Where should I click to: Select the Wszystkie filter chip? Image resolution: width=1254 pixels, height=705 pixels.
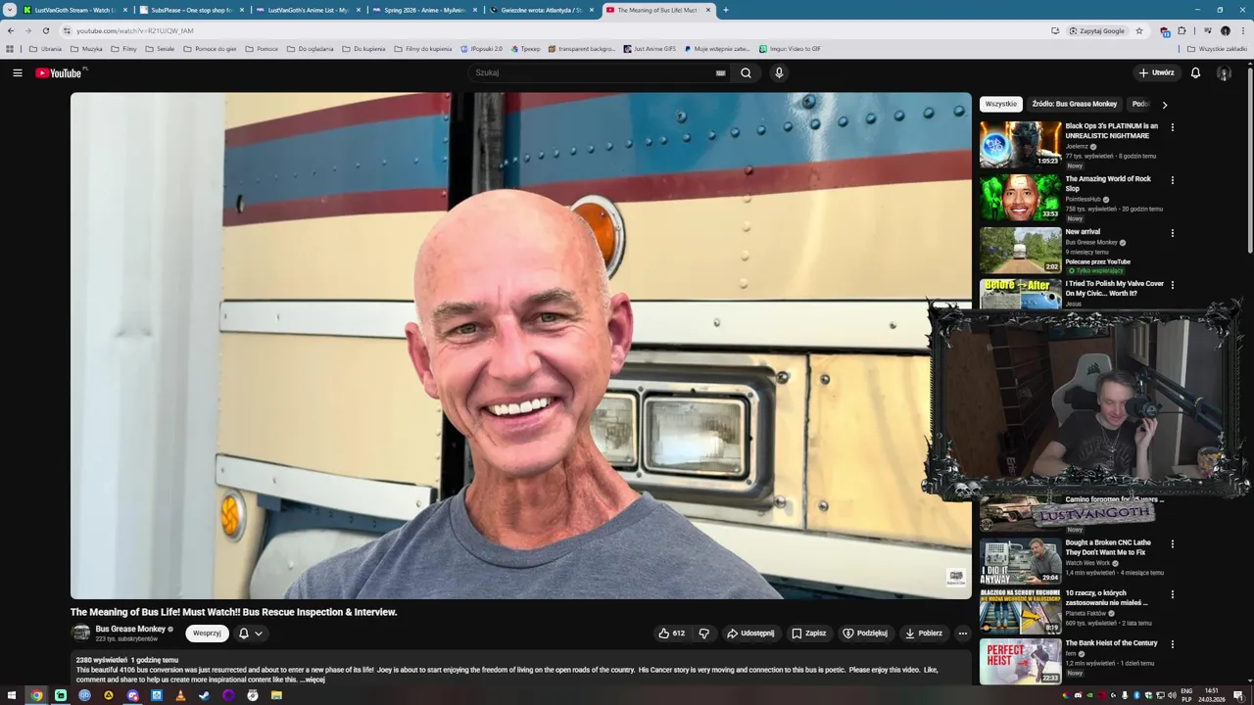click(x=1001, y=104)
